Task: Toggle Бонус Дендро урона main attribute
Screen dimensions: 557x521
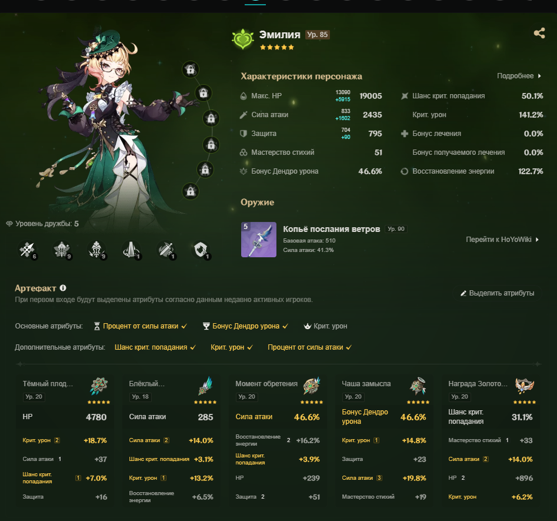Action: 245,326
